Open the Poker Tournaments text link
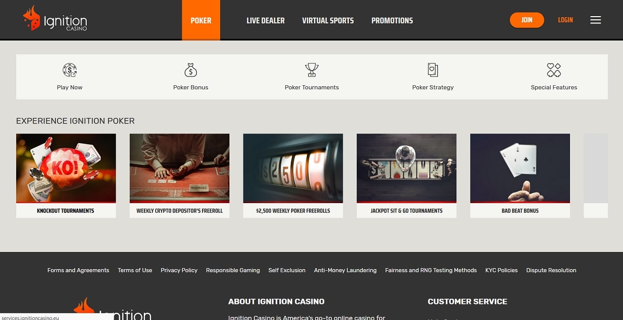The width and height of the screenshot is (623, 320). pyautogui.click(x=311, y=87)
